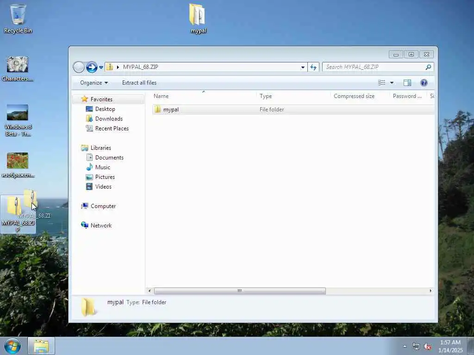Click the network tray icon
Image resolution: width=474 pixels, height=355 pixels.
click(416, 347)
